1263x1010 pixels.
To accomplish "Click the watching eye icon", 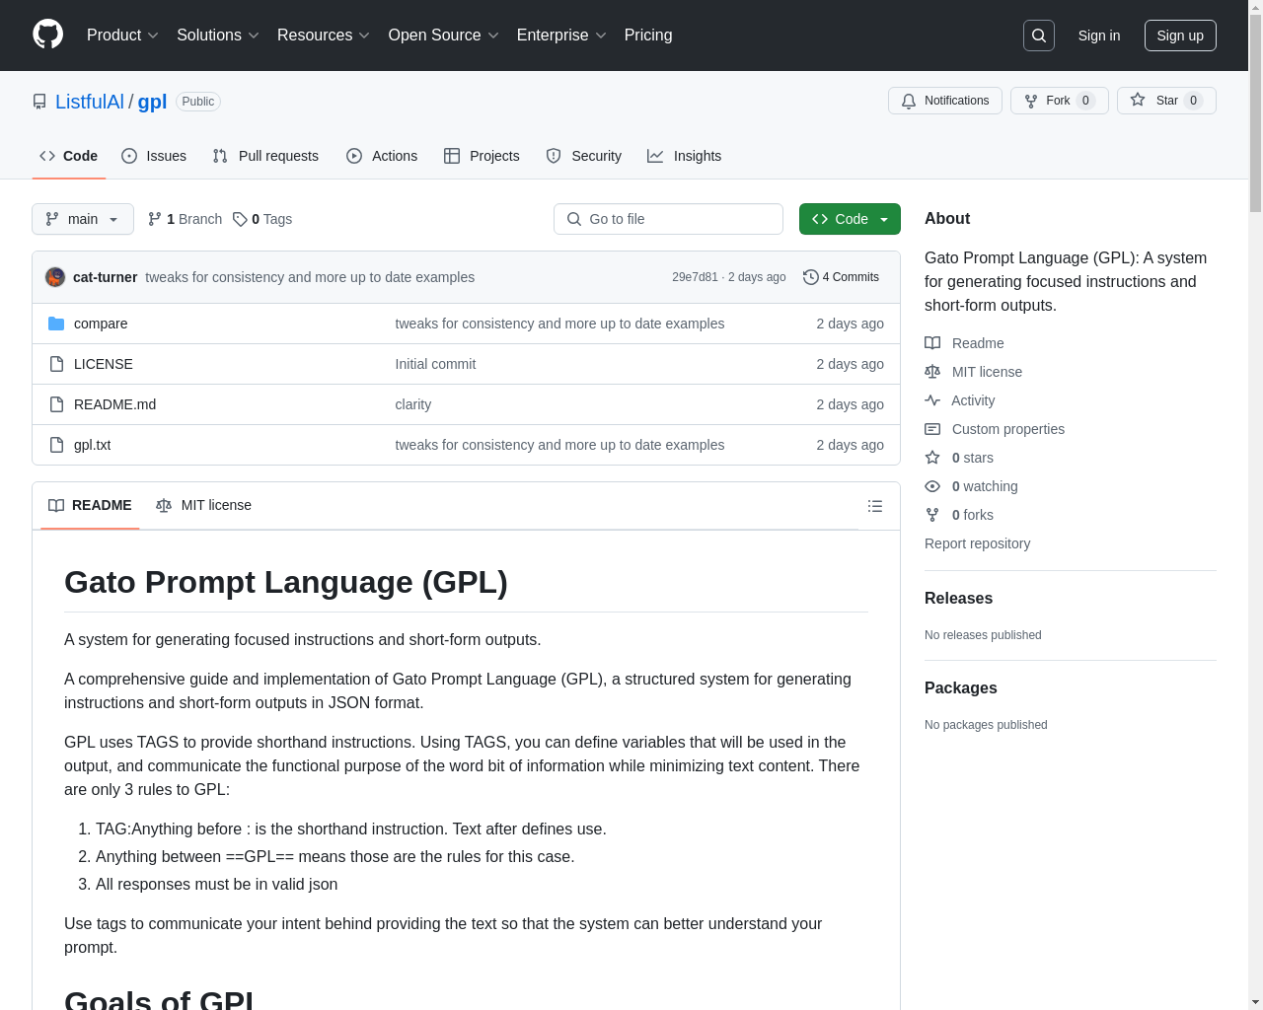I will 932,486.
